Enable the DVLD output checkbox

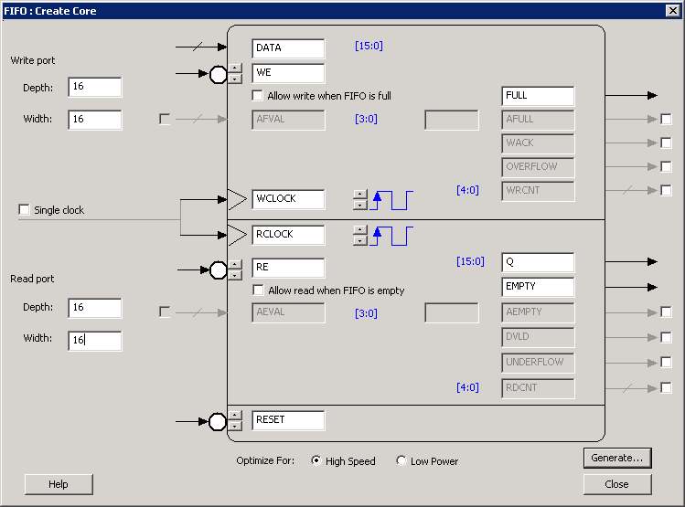pos(666,337)
